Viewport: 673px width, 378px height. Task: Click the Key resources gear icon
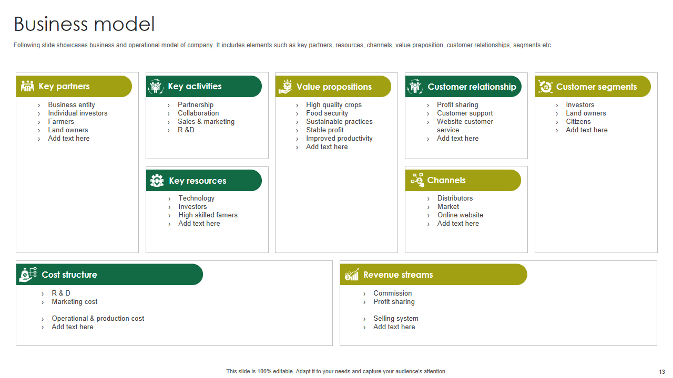click(x=157, y=181)
